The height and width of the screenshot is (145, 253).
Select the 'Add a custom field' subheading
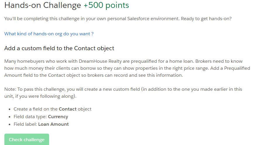[x=59, y=48]
